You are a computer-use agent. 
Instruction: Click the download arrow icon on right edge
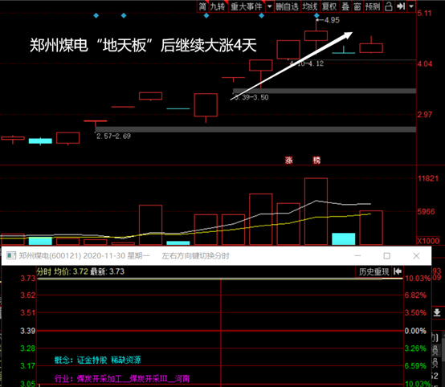click(x=437, y=312)
